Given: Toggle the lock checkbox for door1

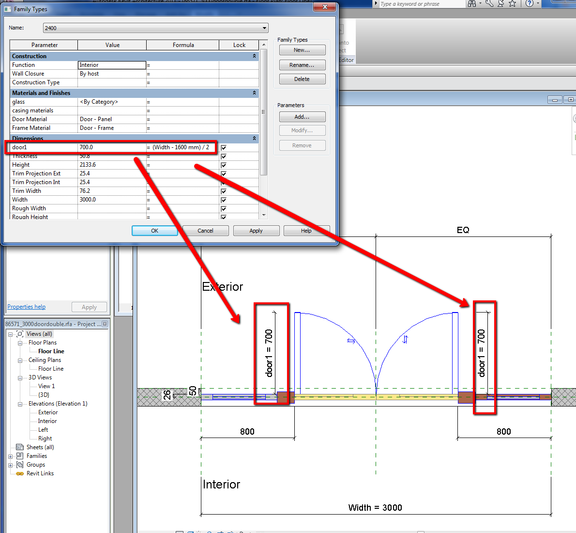Looking at the screenshot, I should click(x=224, y=148).
